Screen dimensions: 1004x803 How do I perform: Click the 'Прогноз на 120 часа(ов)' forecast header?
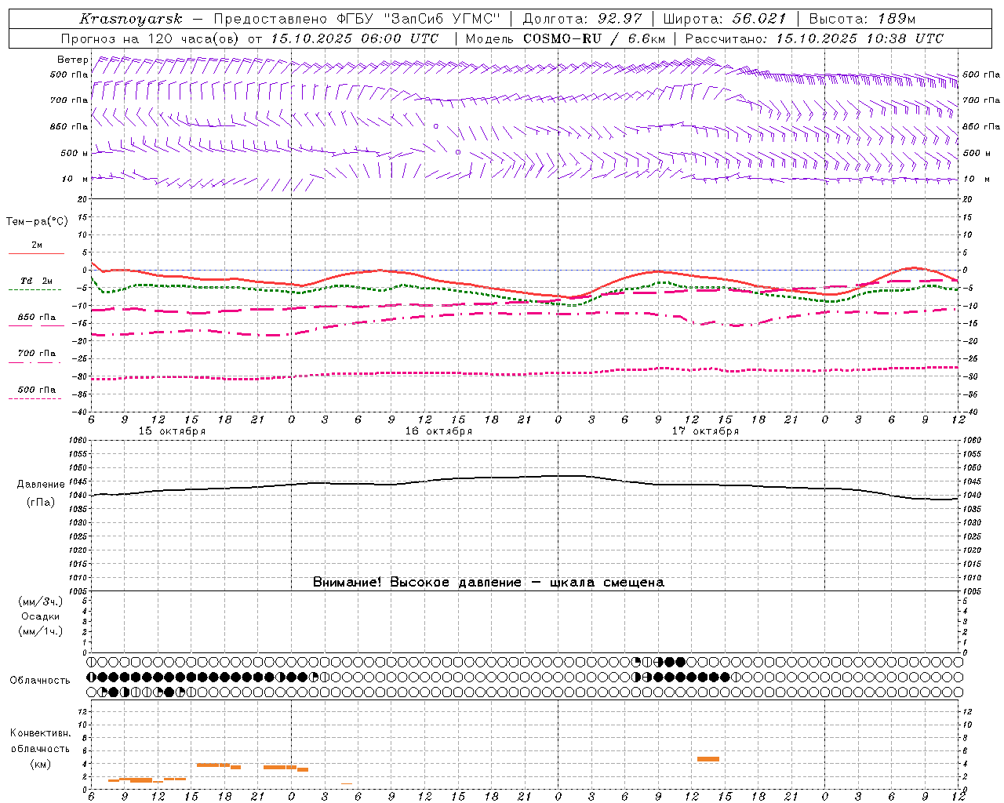point(151,38)
